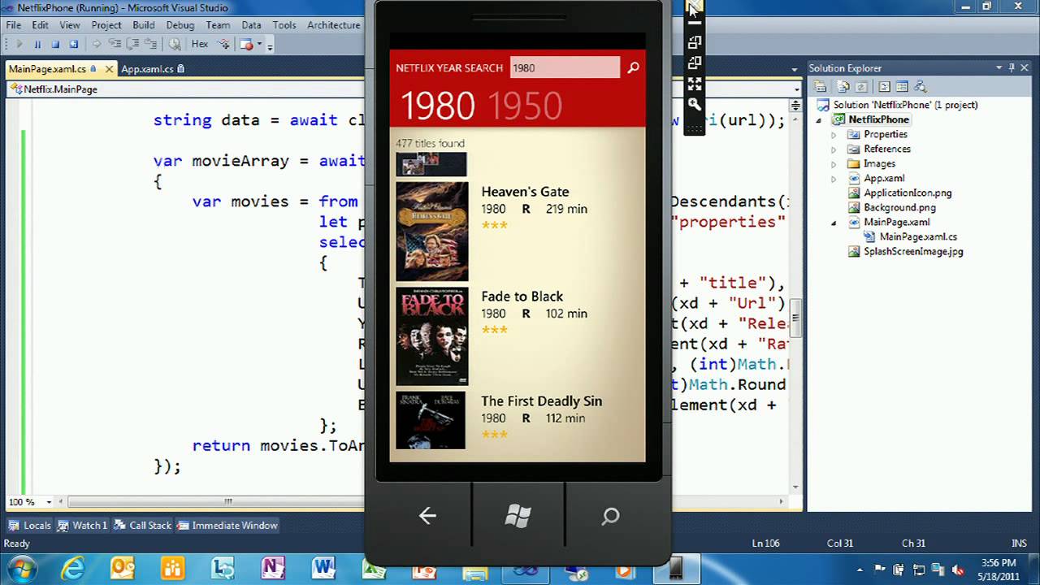
Task: Click the Step Into toolbar icon
Action: [115, 45]
